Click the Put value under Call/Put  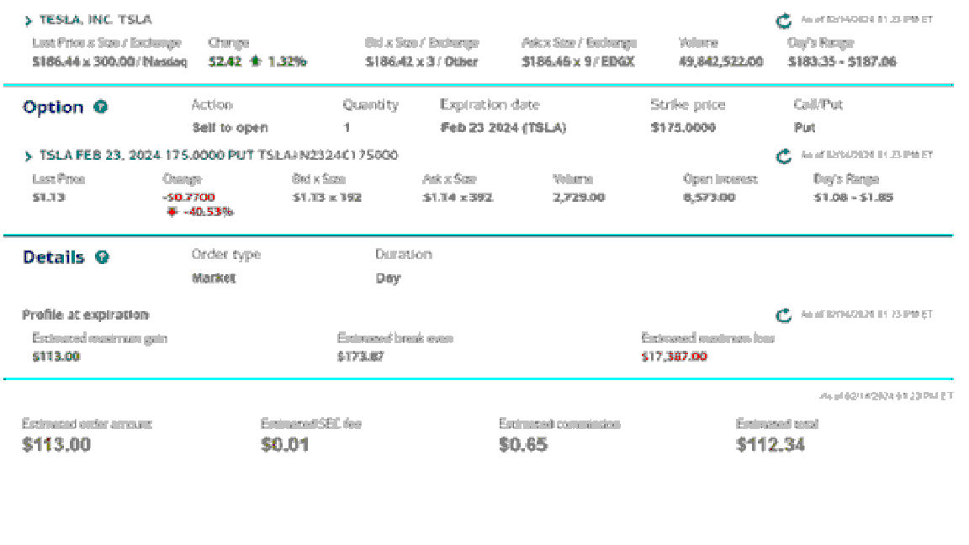804,128
